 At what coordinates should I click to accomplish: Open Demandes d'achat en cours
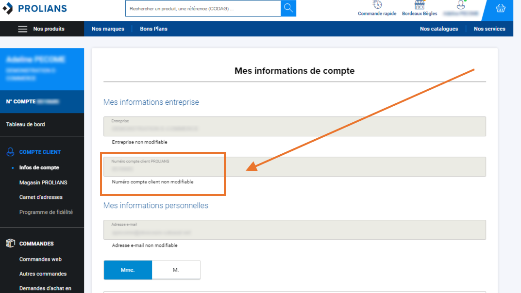coord(45,288)
